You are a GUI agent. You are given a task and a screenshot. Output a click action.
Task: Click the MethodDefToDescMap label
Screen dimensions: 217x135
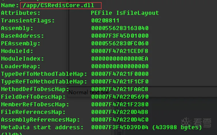pos(37,89)
